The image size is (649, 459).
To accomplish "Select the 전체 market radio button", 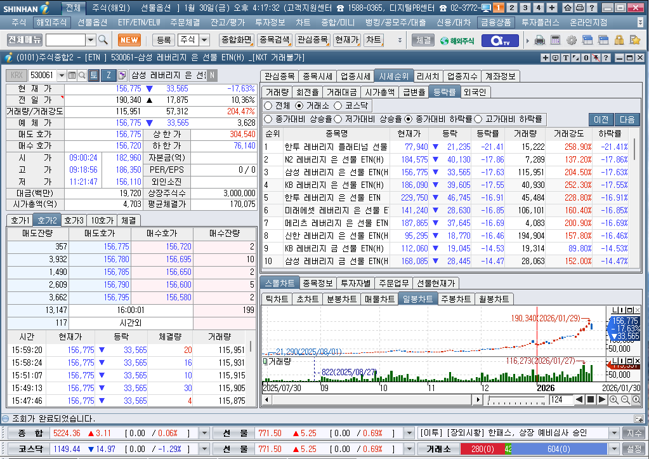I will point(268,105).
